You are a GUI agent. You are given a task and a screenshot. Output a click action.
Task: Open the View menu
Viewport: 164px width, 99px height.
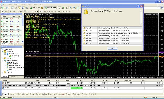(10, 4)
